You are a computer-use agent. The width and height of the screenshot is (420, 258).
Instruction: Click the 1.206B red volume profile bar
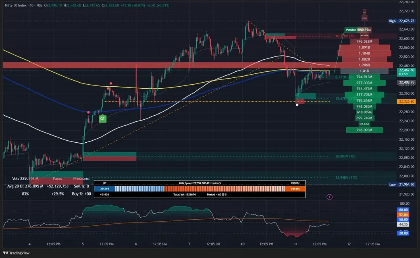point(364,65)
